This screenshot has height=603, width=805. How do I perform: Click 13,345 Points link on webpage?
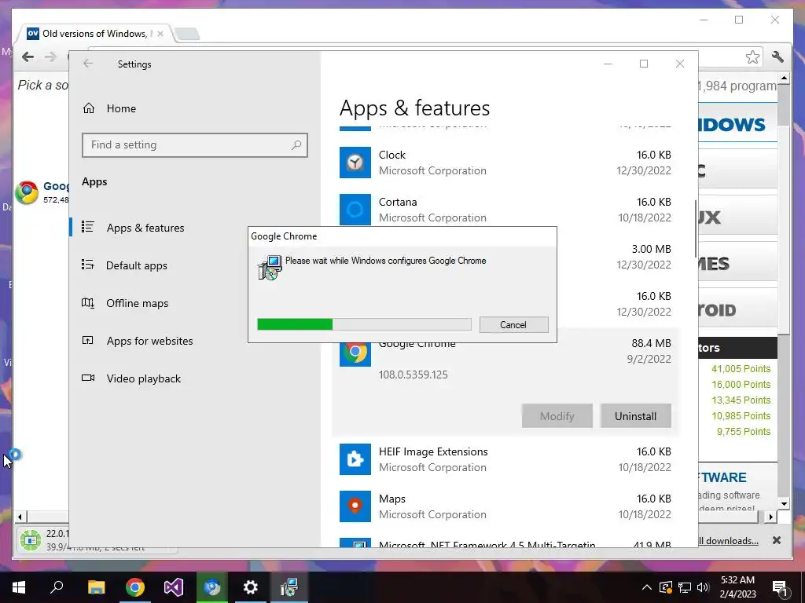click(741, 400)
